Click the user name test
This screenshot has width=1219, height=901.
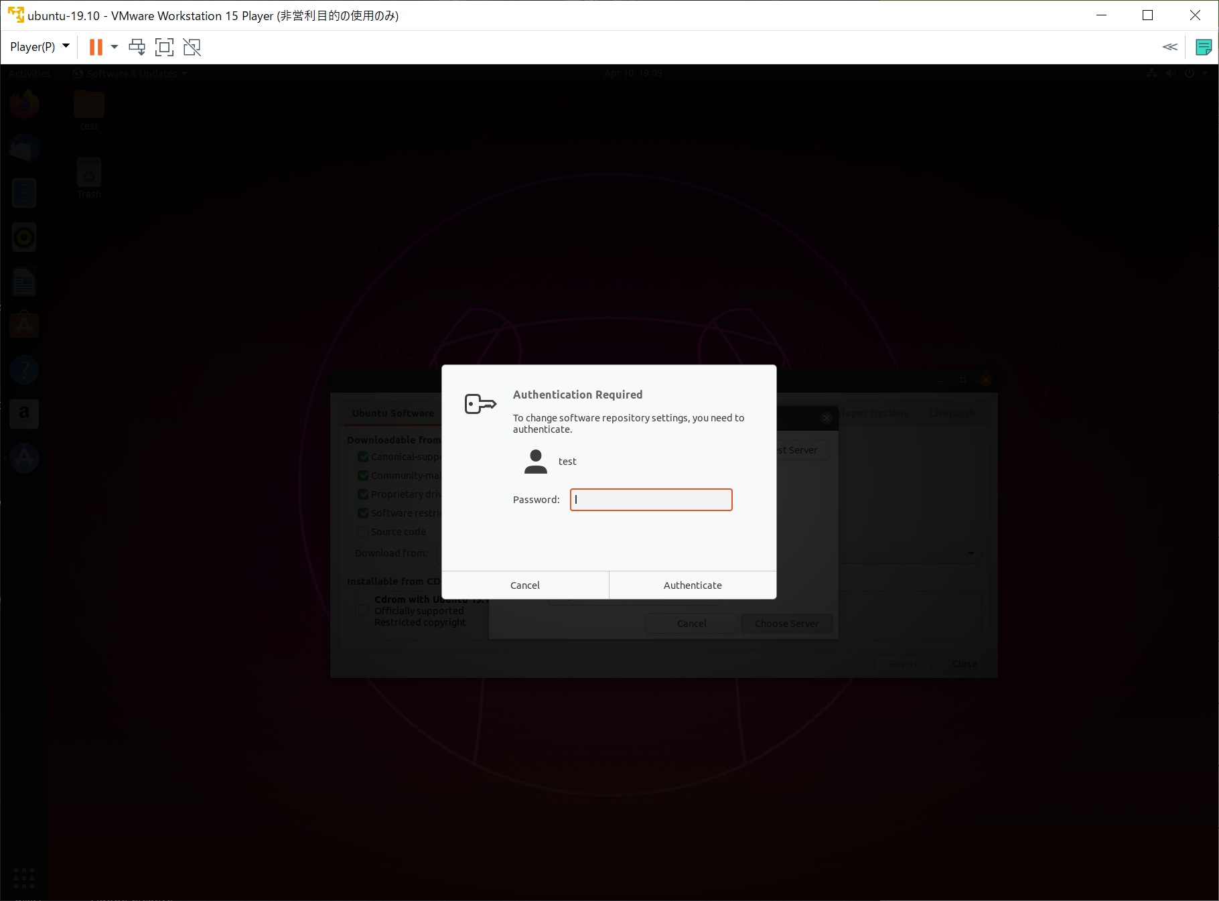[567, 462]
